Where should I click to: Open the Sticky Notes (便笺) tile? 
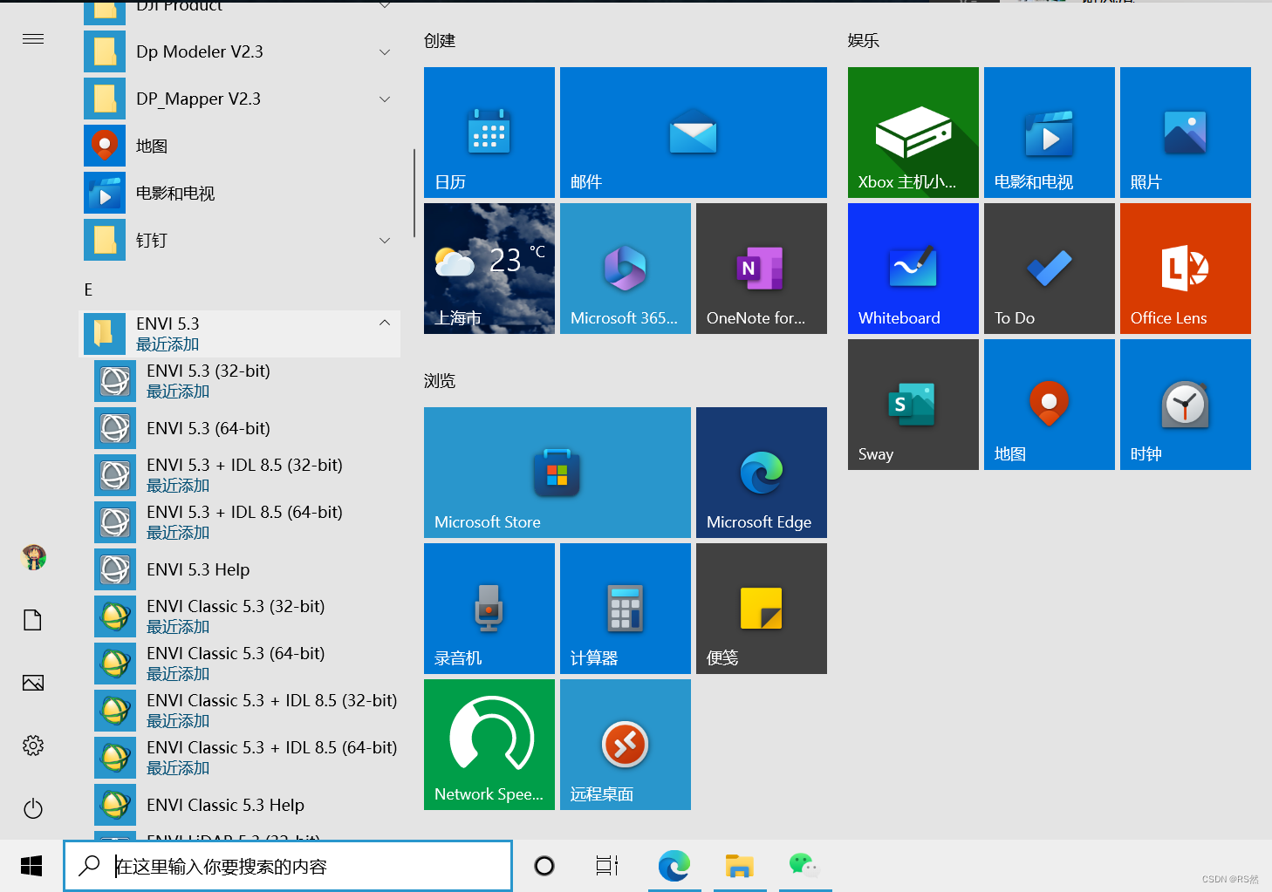click(762, 609)
